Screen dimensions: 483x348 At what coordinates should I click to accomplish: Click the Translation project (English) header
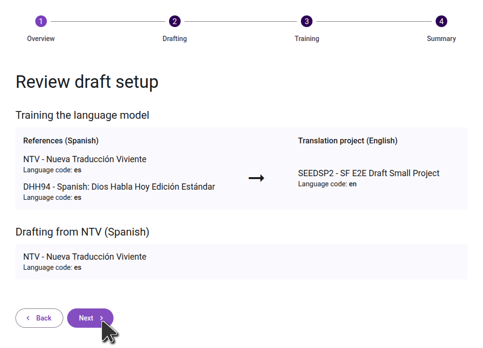pos(348,141)
